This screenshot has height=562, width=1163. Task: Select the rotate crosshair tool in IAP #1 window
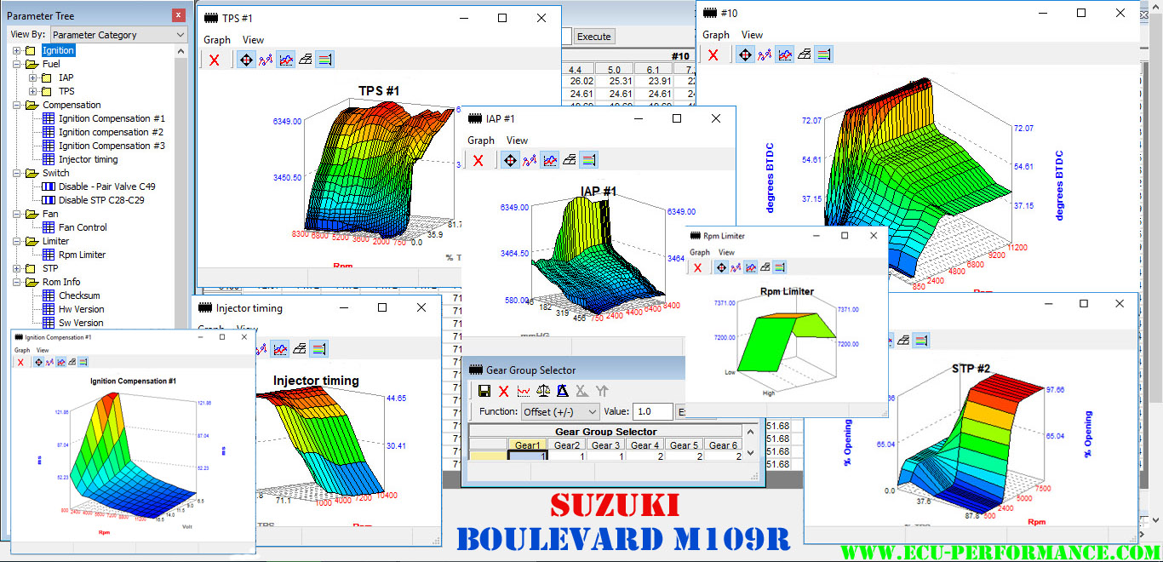[509, 160]
